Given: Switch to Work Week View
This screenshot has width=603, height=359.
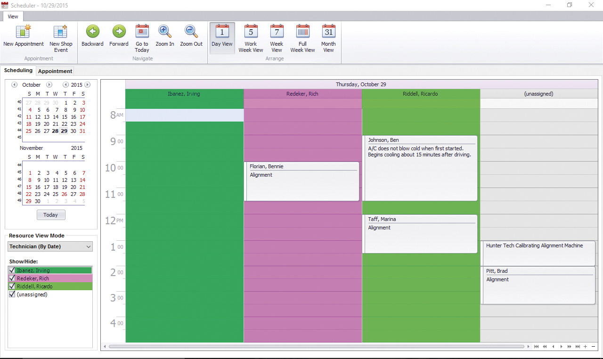Looking at the screenshot, I should click(x=251, y=38).
